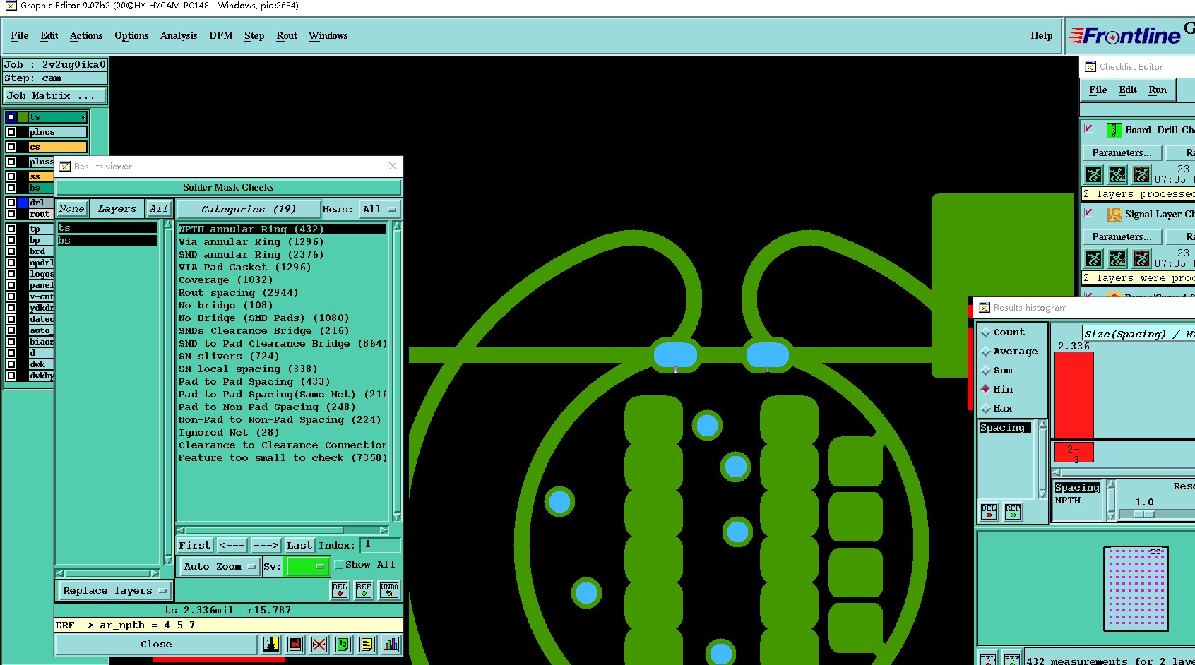Select 'Rout spacing (2944)' category
1195x665 pixels.
coord(238,293)
